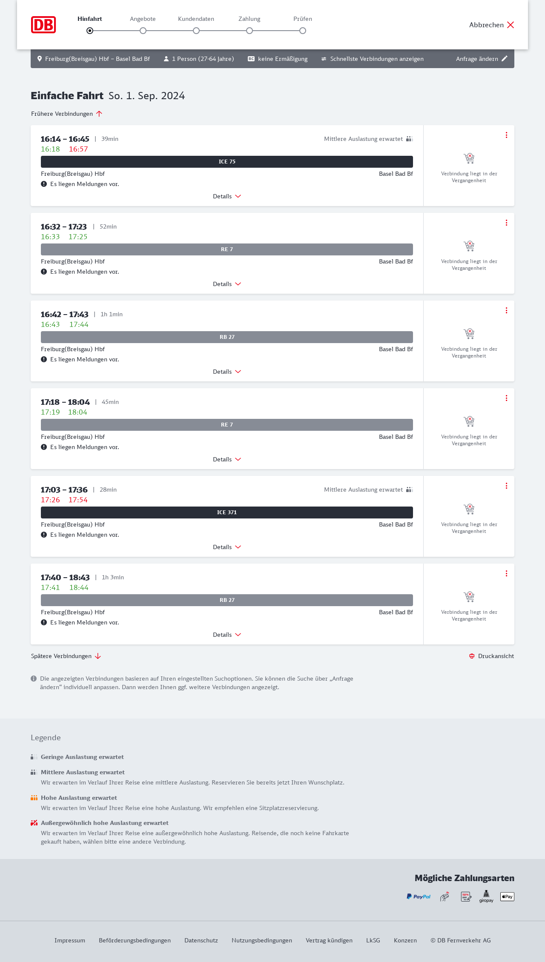Click the PayPal payment icon
Screen dimensions: 545x962
click(419, 896)
